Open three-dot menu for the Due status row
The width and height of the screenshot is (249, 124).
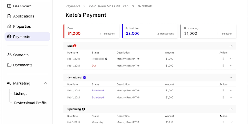(223, 66)
